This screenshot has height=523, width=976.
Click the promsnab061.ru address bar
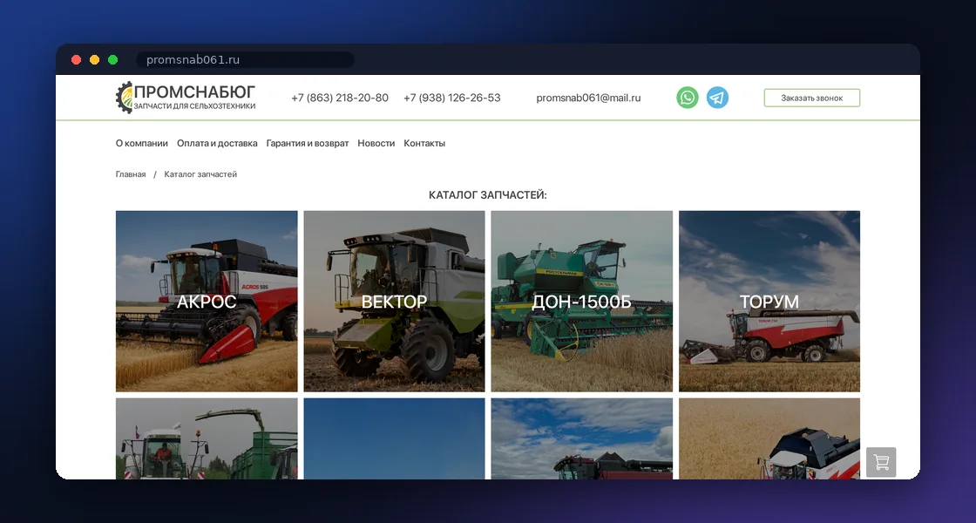pos(245,60)
